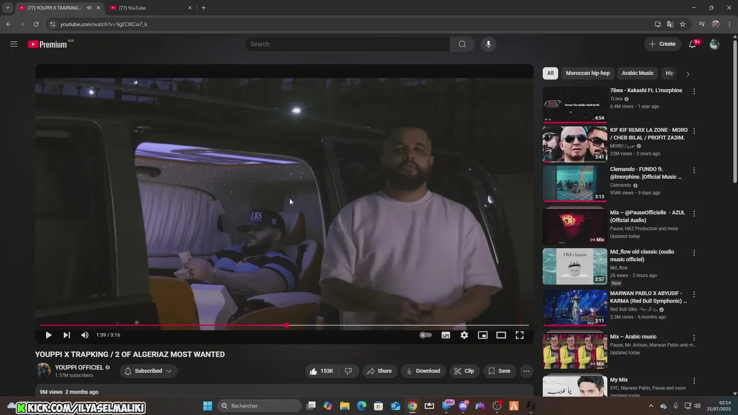Screen dimensions: 738x415
Task: Open the YOUPPI OFFICIEL channel avatar
Action: pos(43,371)
